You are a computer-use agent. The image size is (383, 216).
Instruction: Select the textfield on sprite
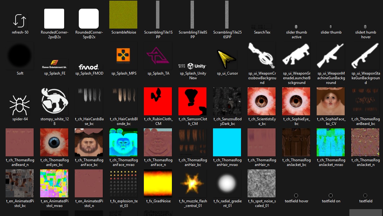331,195
